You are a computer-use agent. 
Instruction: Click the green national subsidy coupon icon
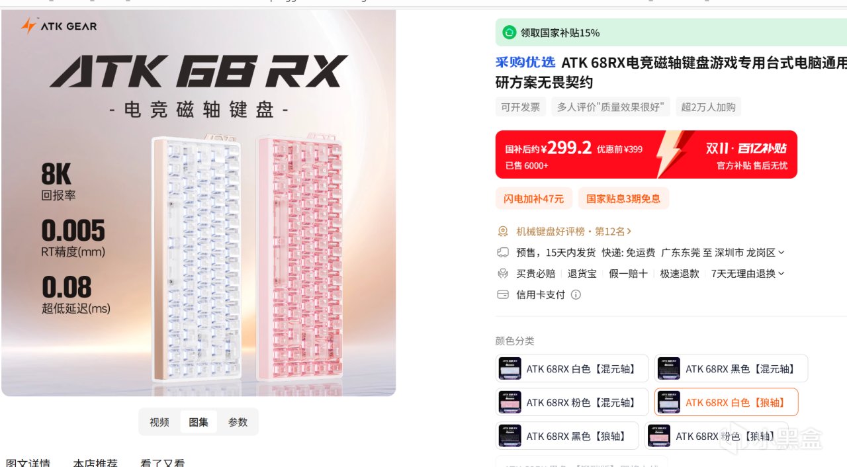(x=509, y=32)
